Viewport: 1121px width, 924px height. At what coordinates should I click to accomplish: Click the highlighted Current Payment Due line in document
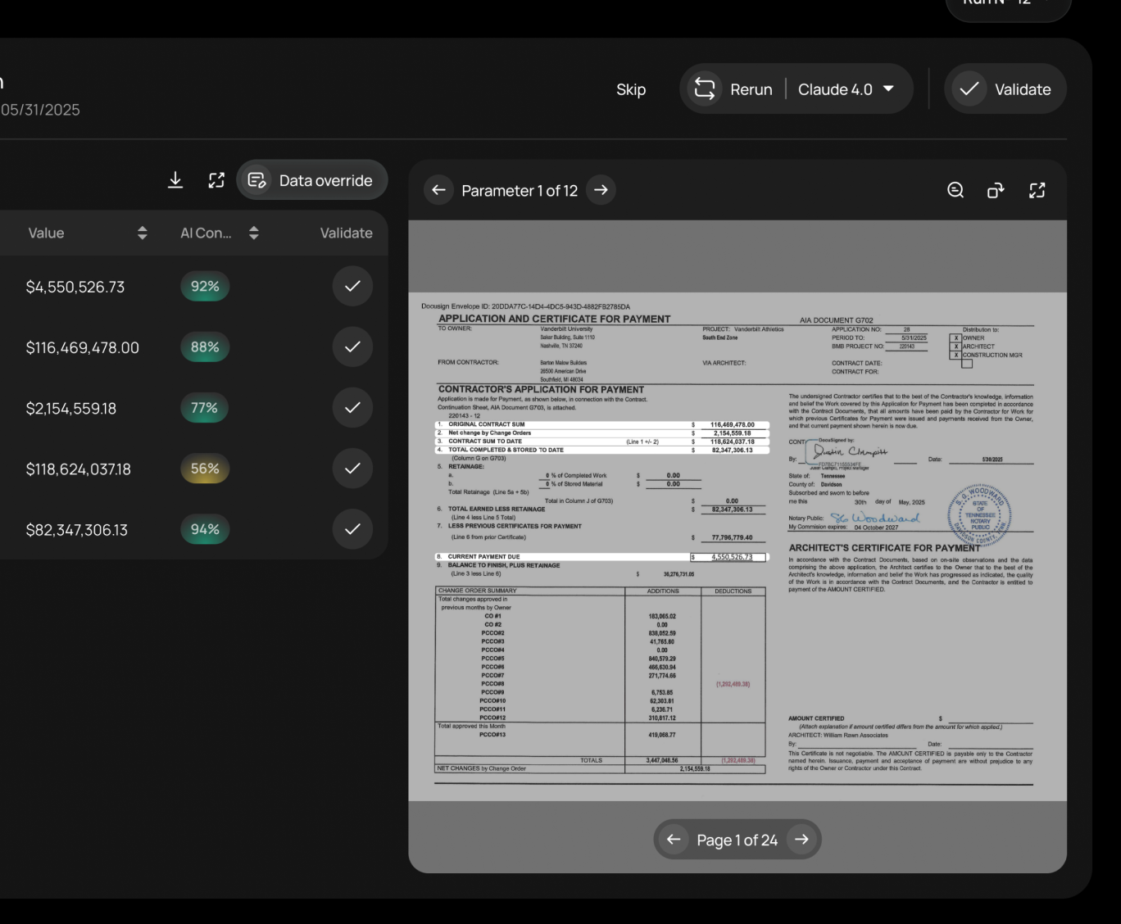click(x=601, y=557)
